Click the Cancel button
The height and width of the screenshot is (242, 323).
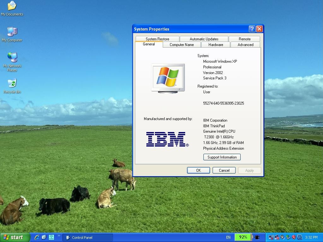[224, 170]
